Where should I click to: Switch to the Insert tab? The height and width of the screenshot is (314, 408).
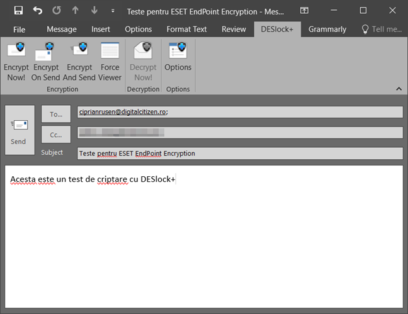[101, 30]
